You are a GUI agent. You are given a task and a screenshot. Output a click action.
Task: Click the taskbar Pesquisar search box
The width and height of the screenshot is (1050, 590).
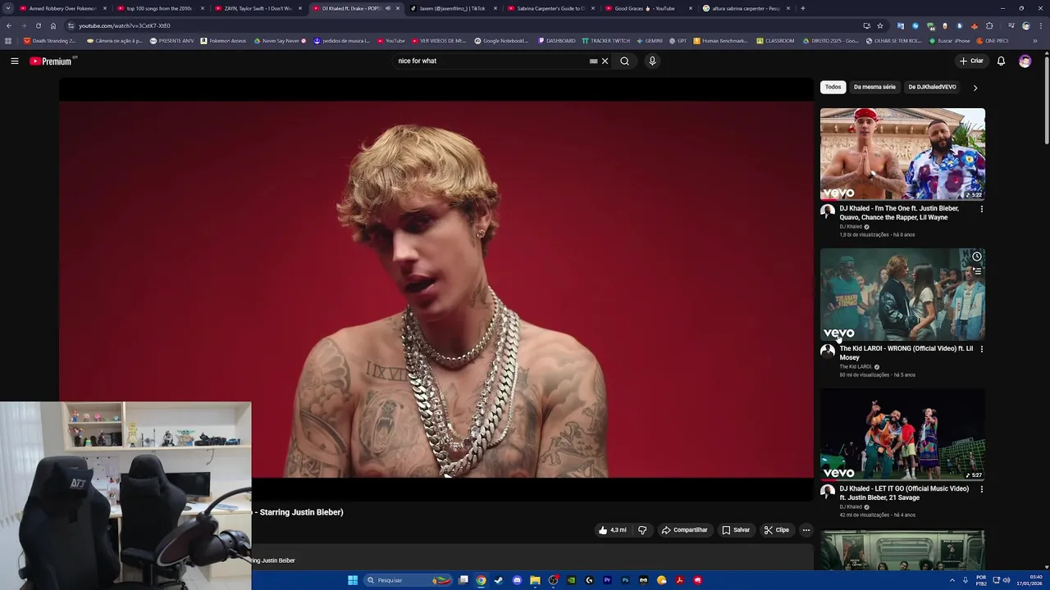point(406,580)
